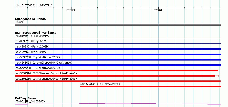Select the gray 16q24.2 cytogenetic band bar
Image resolution: width=228 pixels, height=107 pixels.
coord(118,25)
